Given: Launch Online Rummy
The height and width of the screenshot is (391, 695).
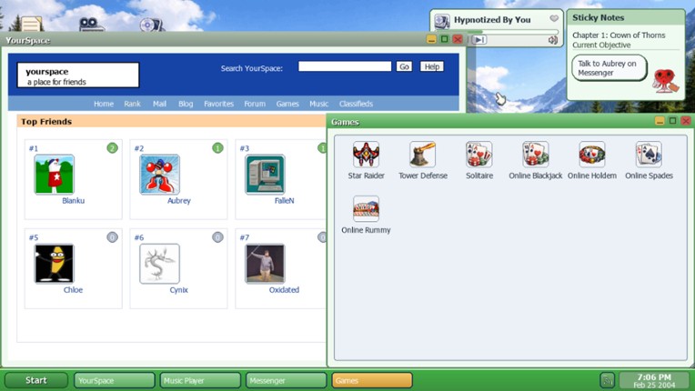Looking at the screenshot, I should tap(366, 210).
